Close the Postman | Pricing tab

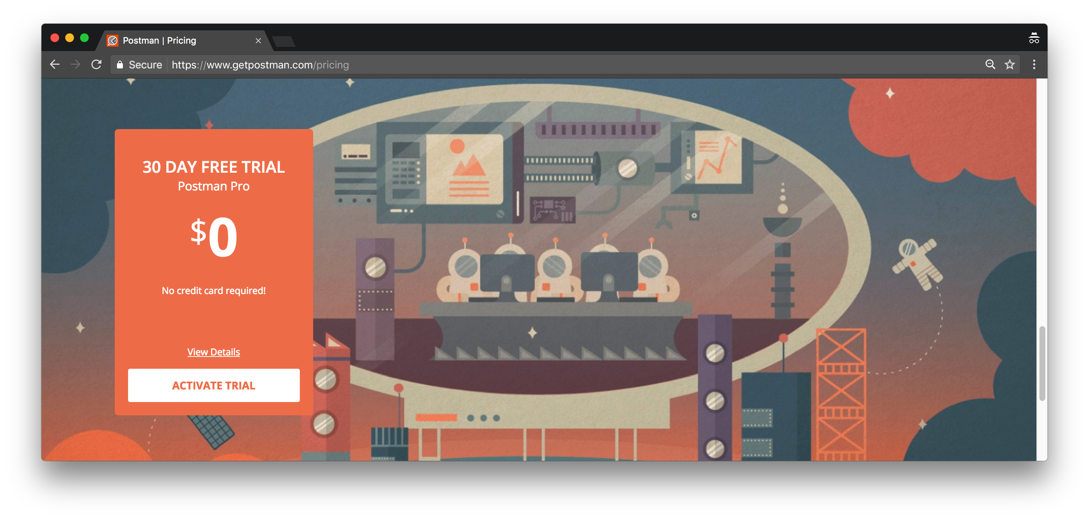[x=258, y=41]
